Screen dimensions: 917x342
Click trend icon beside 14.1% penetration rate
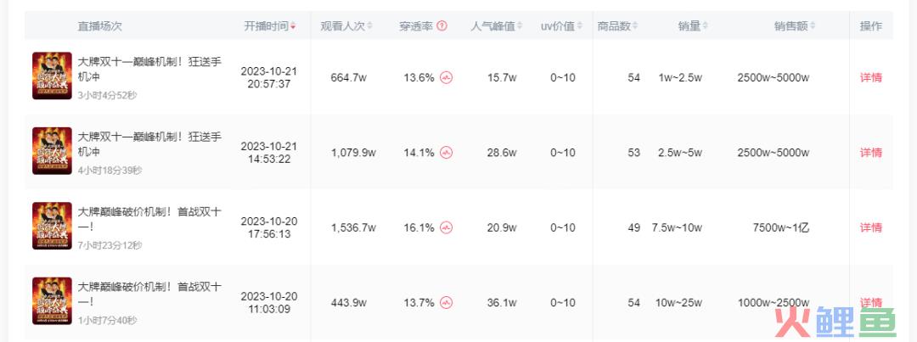pyautogui.click(x=447, y=153)
